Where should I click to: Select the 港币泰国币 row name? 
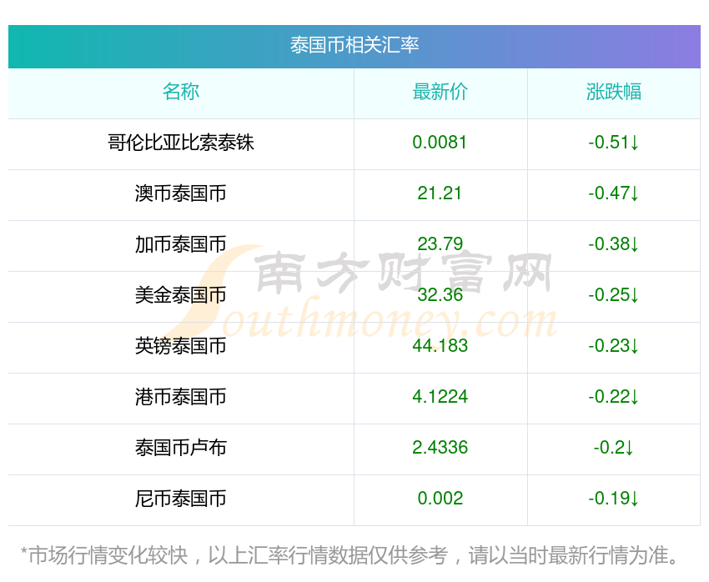(181, 397)
